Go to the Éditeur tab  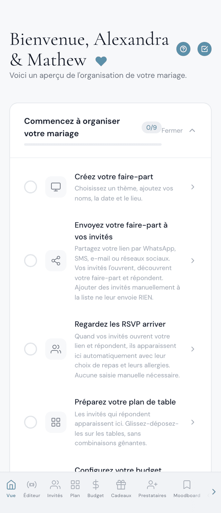click(32, 489)
